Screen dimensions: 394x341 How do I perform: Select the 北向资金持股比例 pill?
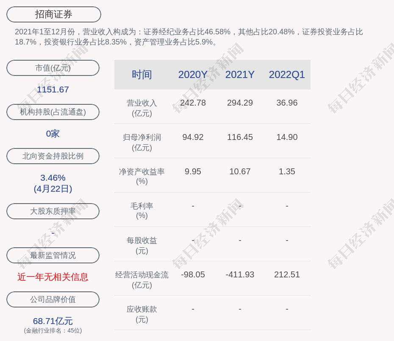tap(53, 156)
